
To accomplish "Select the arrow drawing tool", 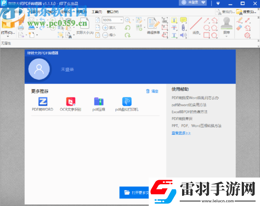I will tap(207, 20).
